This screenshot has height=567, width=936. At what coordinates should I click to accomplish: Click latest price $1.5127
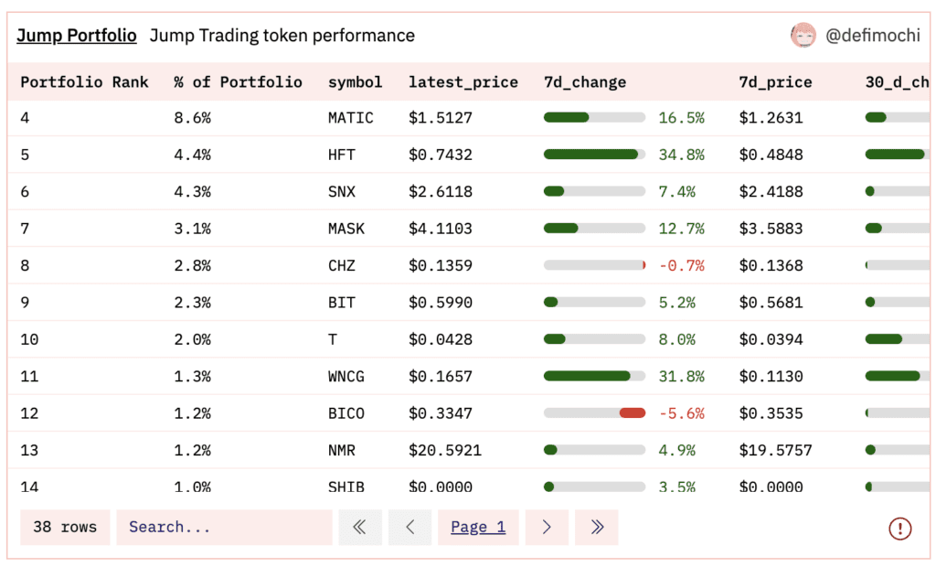441,118
